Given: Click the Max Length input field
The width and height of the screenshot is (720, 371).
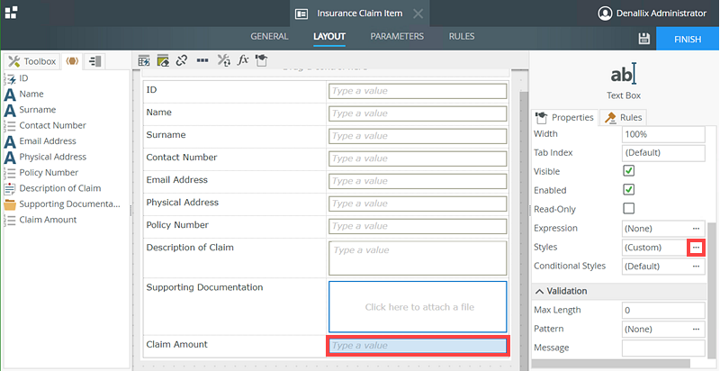Looking at the screenshot, I should point(663,311).
